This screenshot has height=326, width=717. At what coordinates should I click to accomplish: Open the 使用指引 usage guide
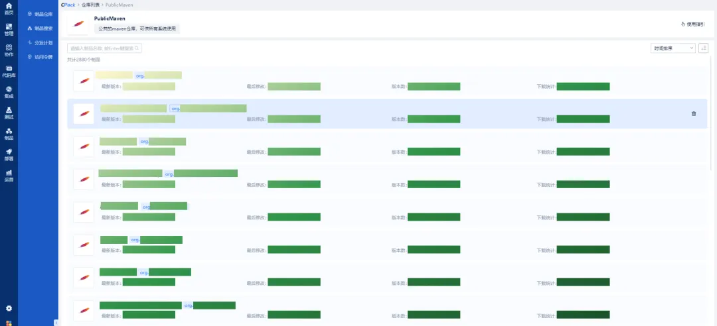click(x=692, y=25)
